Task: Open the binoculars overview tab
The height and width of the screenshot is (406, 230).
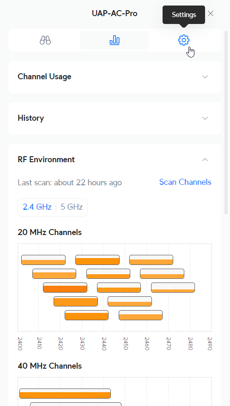Action: coord(45,40)
